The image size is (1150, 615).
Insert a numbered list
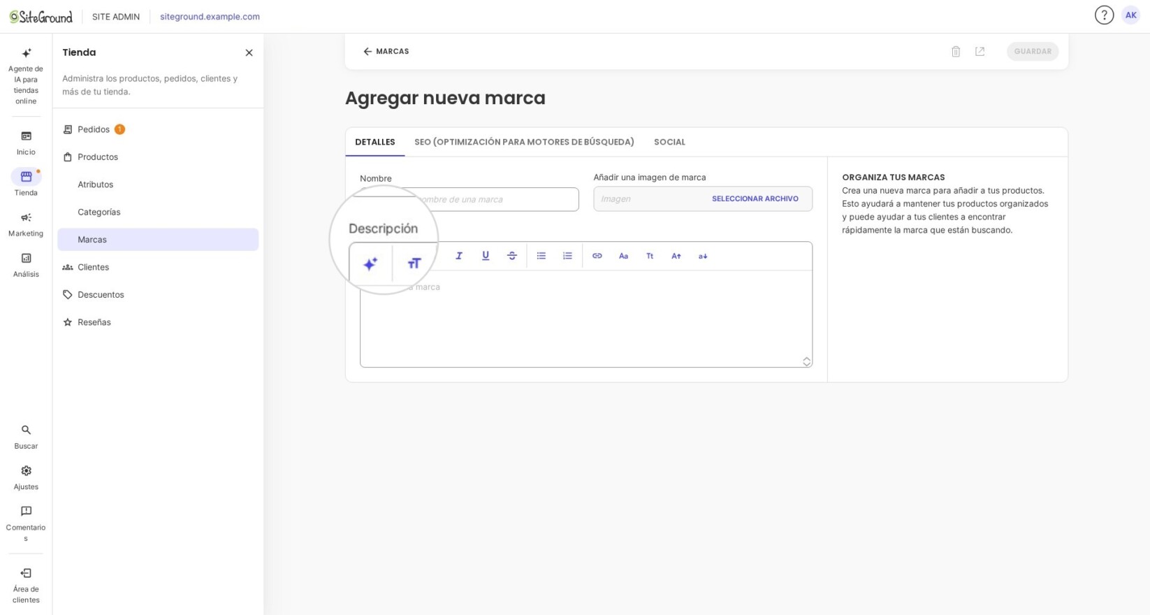567,256
